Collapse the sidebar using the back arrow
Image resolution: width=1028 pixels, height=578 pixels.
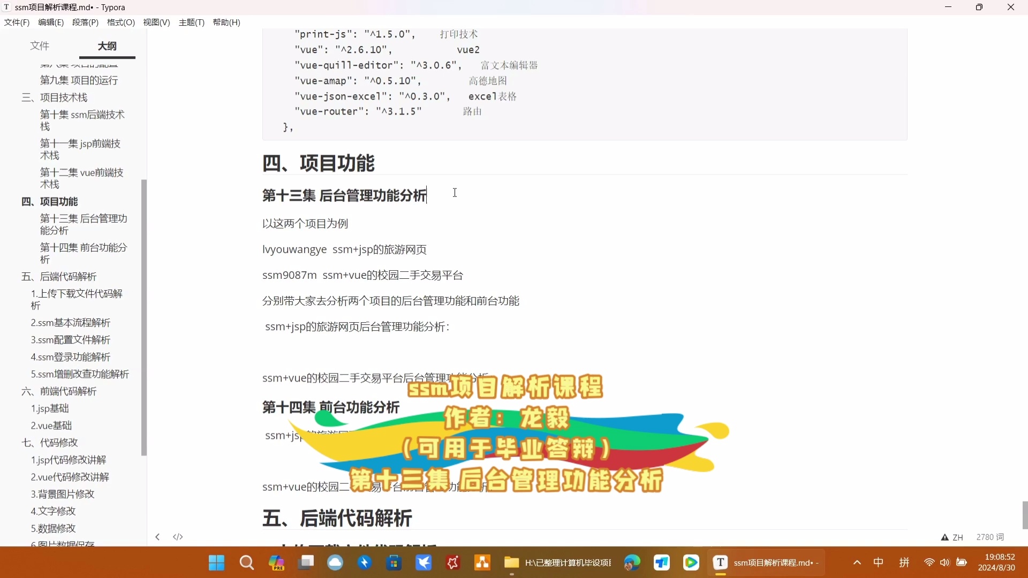157,537
